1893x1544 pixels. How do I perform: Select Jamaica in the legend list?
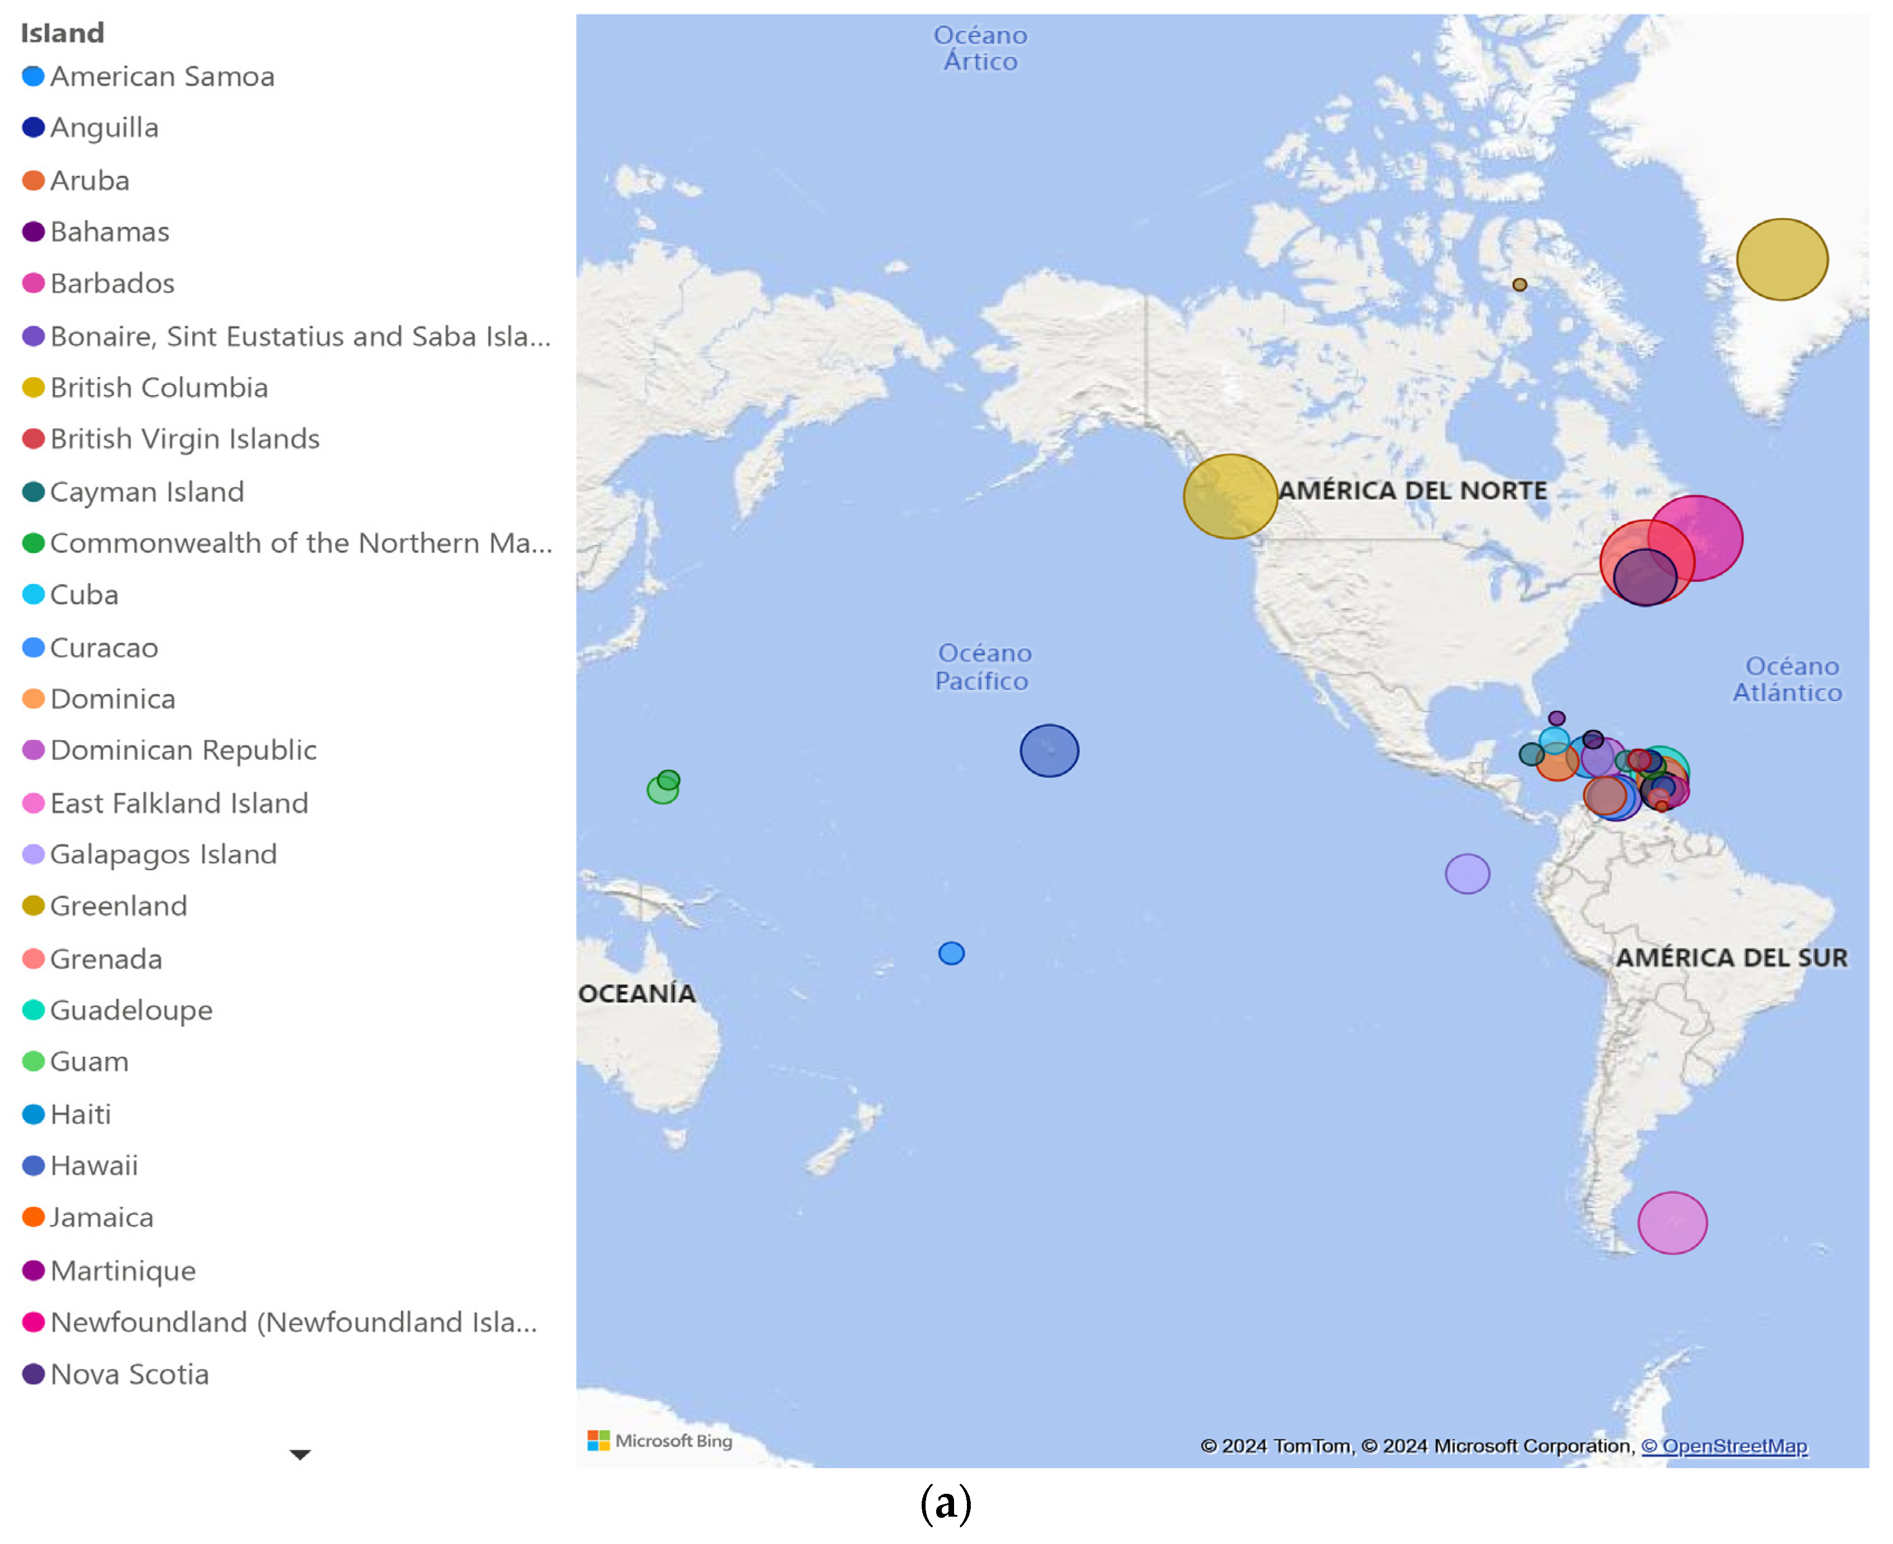[x=102, y=1218]
